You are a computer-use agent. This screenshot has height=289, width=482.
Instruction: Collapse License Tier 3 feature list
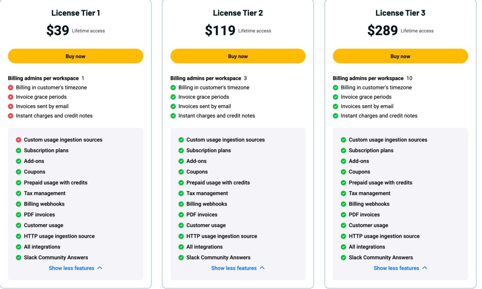400,268
